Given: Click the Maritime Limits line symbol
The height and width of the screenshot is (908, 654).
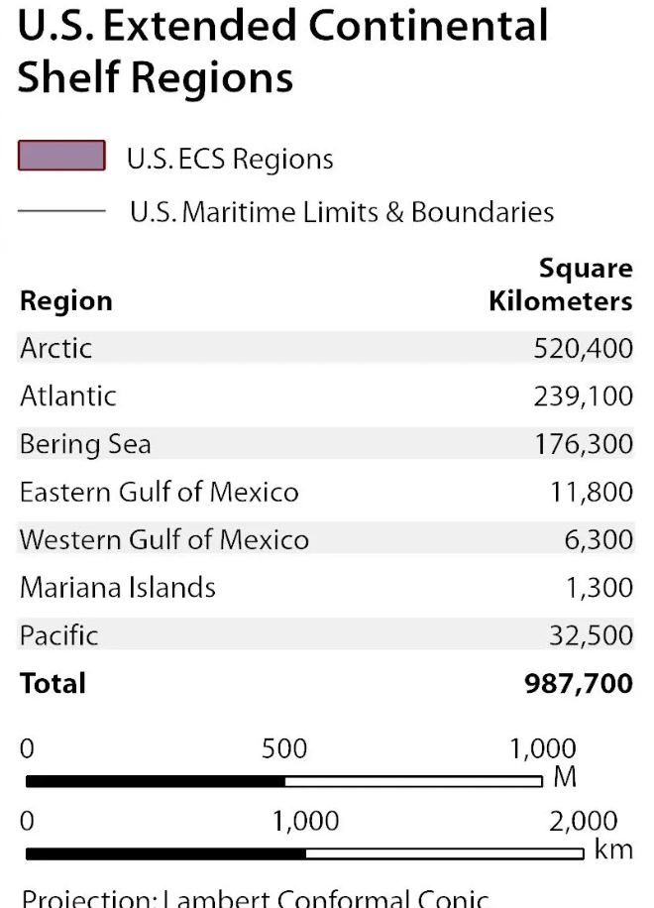Looking at the screenshot, I should pyautogui.click(x=61, y=211).
